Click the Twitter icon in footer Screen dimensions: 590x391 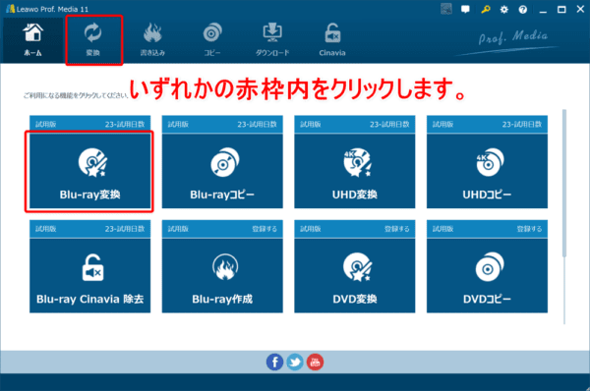click(295, 363)
